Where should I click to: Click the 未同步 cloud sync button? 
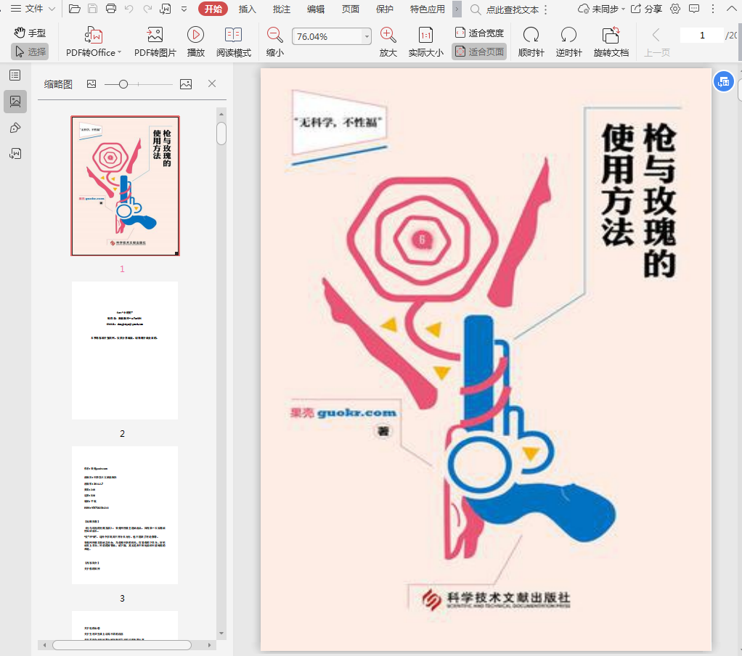[x=601, y=9]
